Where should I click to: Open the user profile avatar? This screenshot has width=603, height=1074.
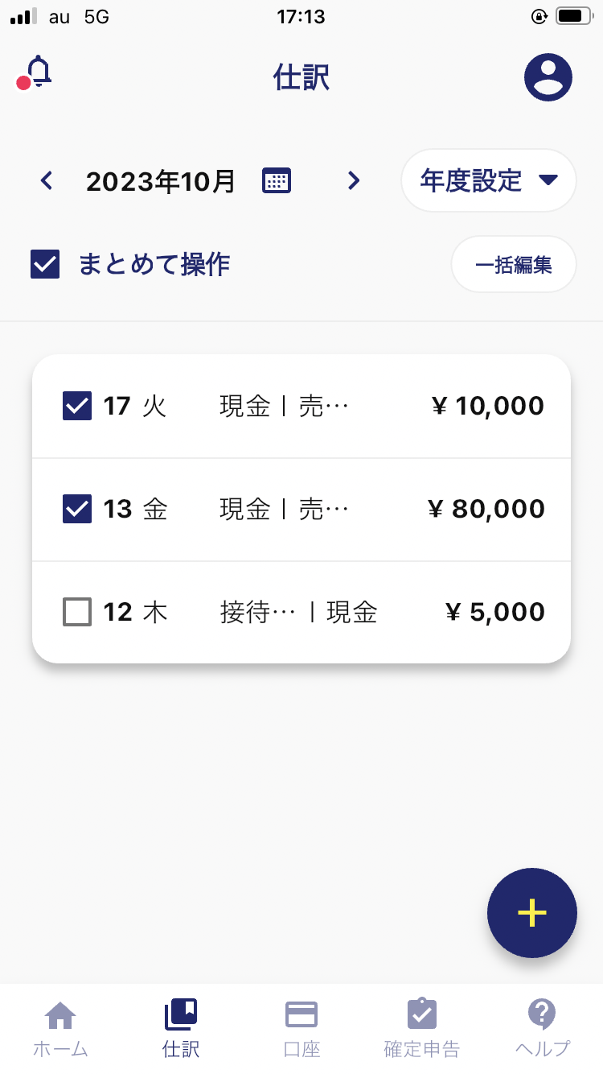[548, 77]
